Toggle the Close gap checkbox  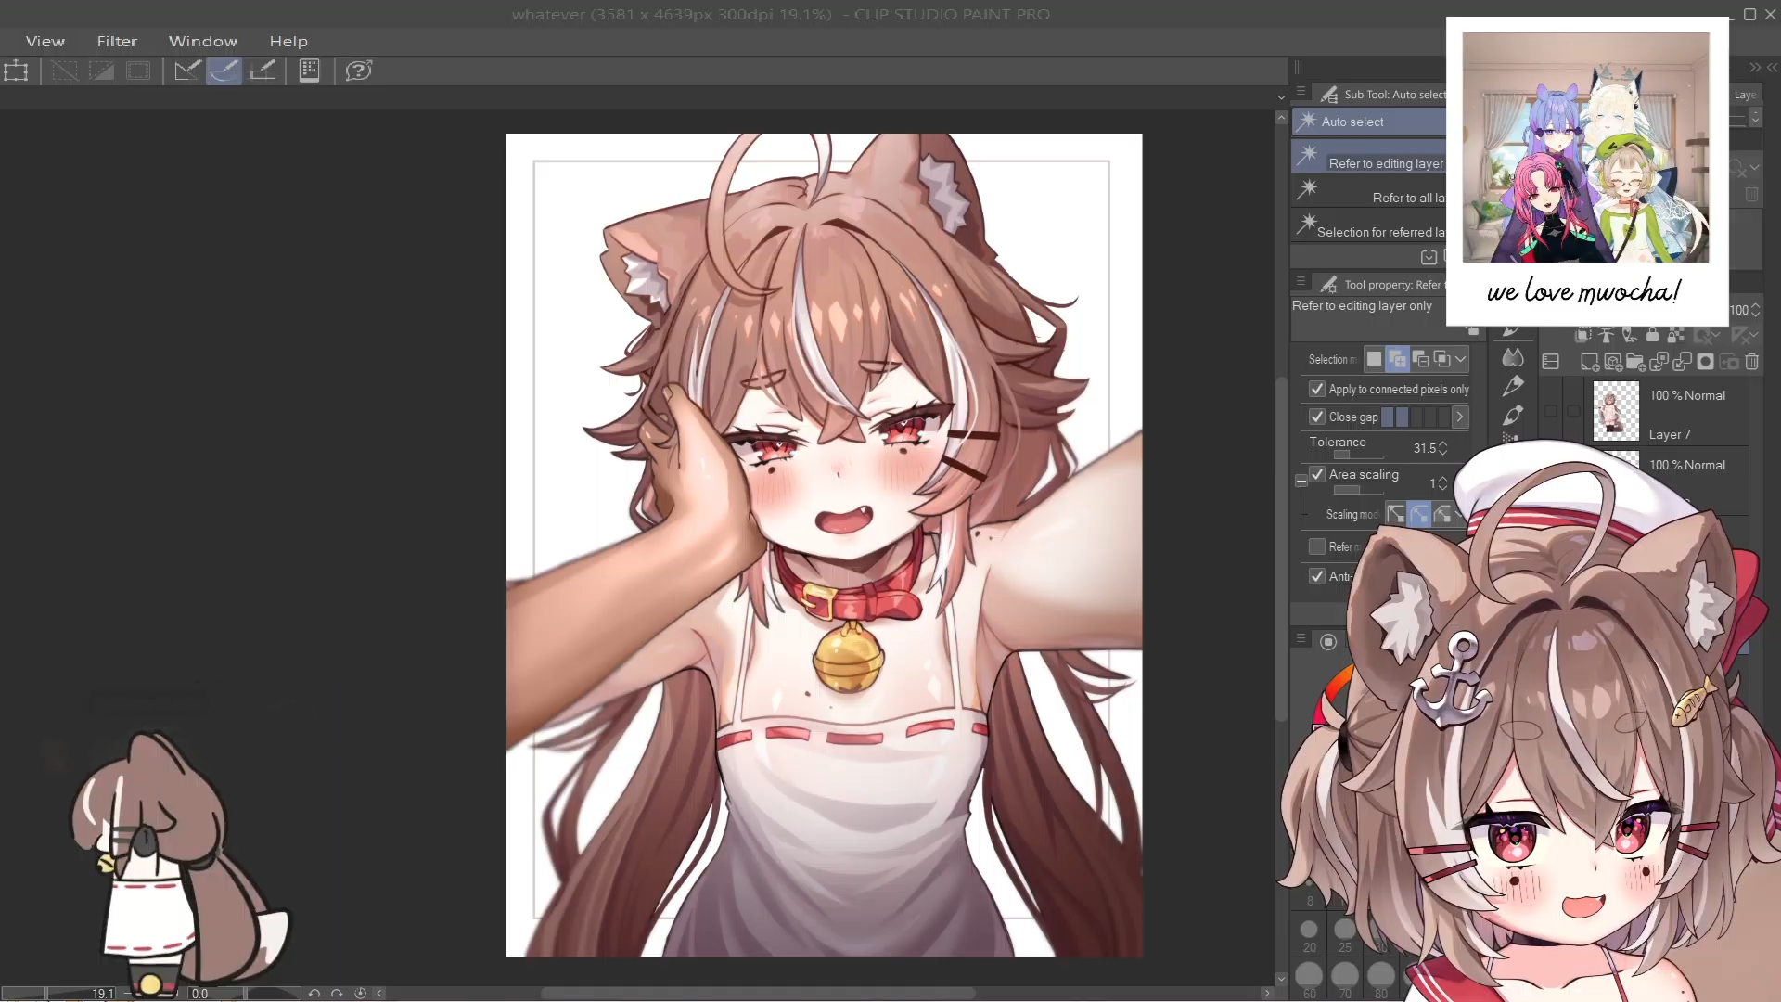[1316, 417]
